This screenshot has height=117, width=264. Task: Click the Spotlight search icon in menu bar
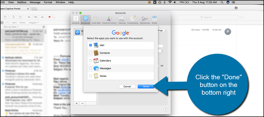coord(222,2)
